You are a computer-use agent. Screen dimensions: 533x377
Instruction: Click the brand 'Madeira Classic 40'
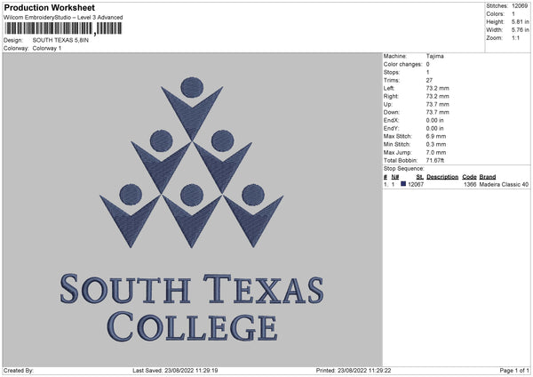tap(504, 184)
